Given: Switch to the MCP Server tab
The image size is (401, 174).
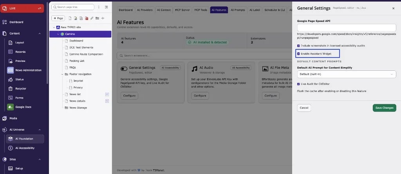Looking at the screenshot, I should tap(182, 10).
